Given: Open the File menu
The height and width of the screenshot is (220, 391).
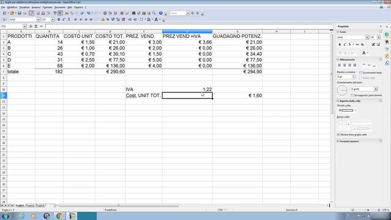Looking at the screenshot, I should tap(3, 7).
